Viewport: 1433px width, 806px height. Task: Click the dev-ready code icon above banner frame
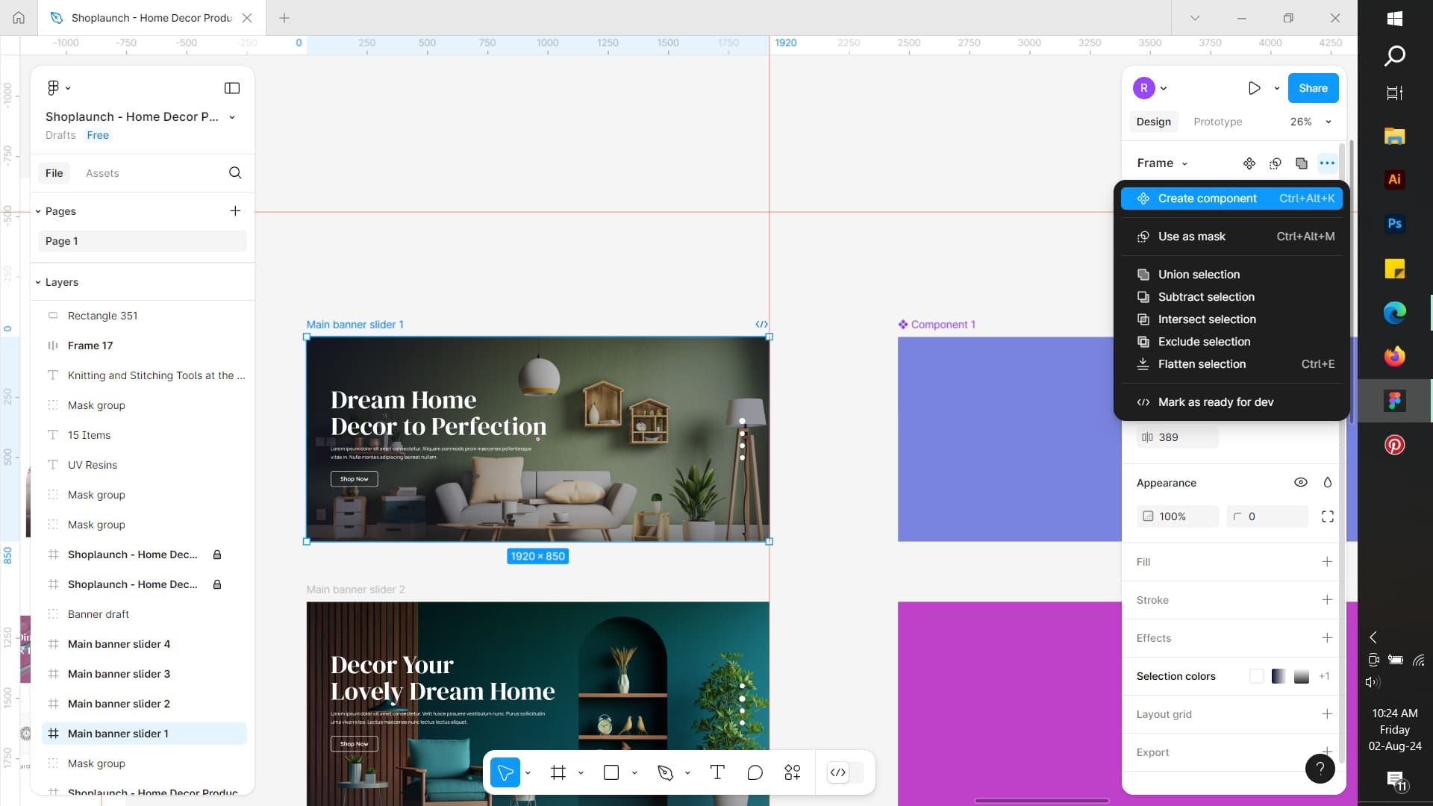click(761, 325)
